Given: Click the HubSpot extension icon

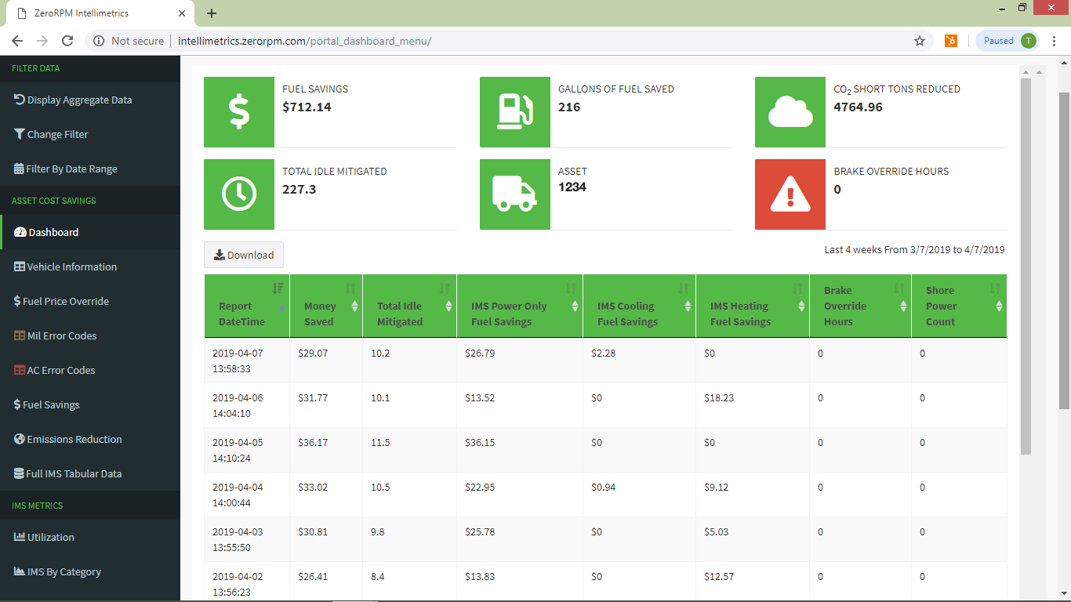Looking at the screenshot, I should point(951,41).
